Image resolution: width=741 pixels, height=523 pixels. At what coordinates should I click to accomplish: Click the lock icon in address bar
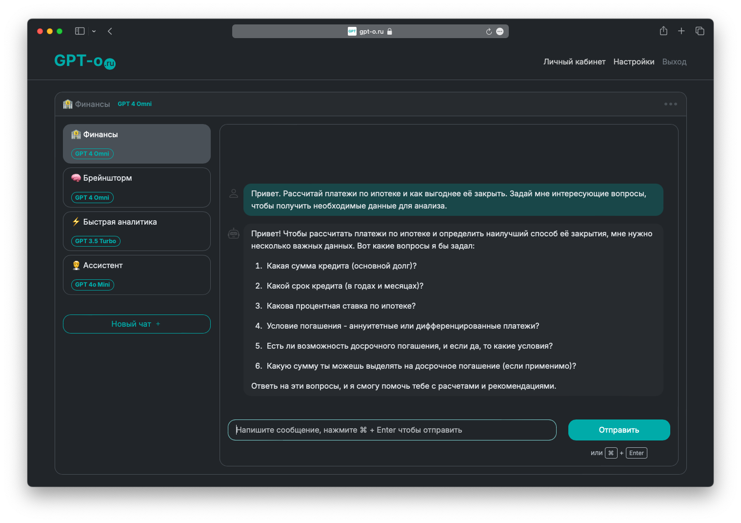click(389, 31)
